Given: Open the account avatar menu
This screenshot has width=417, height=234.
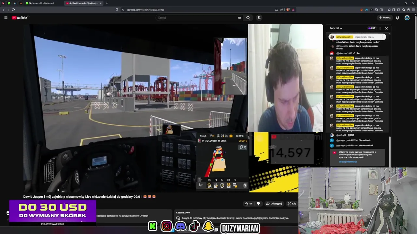Looking at the screenshot, I should click(407, 18).
